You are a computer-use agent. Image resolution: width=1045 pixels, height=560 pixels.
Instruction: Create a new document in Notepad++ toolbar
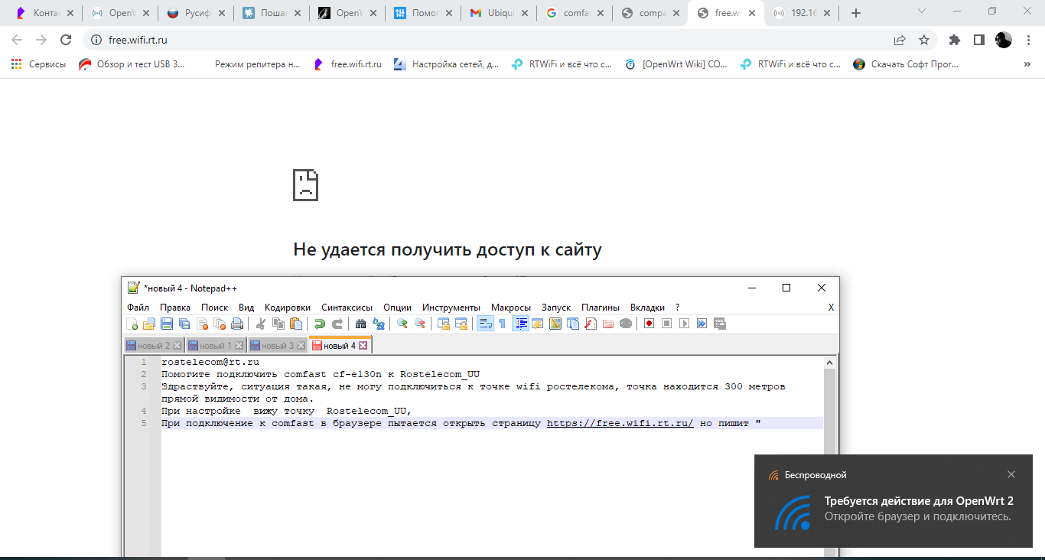(x=132, y=324)
